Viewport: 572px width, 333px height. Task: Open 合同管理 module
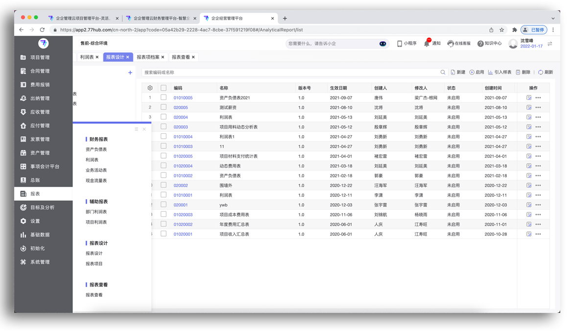(40, 71)
